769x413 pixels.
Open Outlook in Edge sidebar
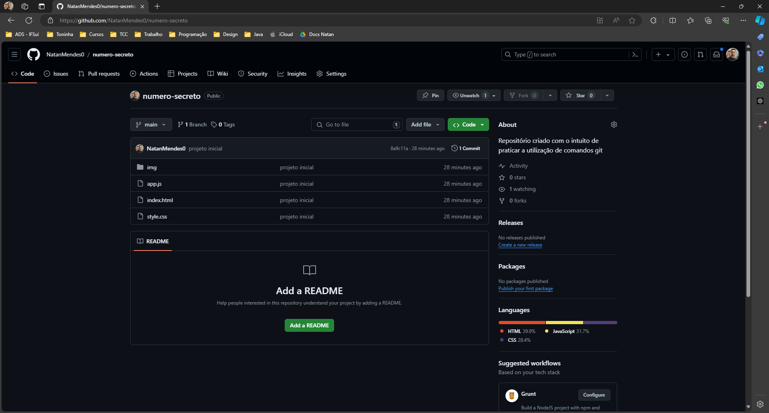point(760,69)
